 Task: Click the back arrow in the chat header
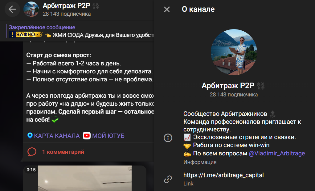click(12, 9)
